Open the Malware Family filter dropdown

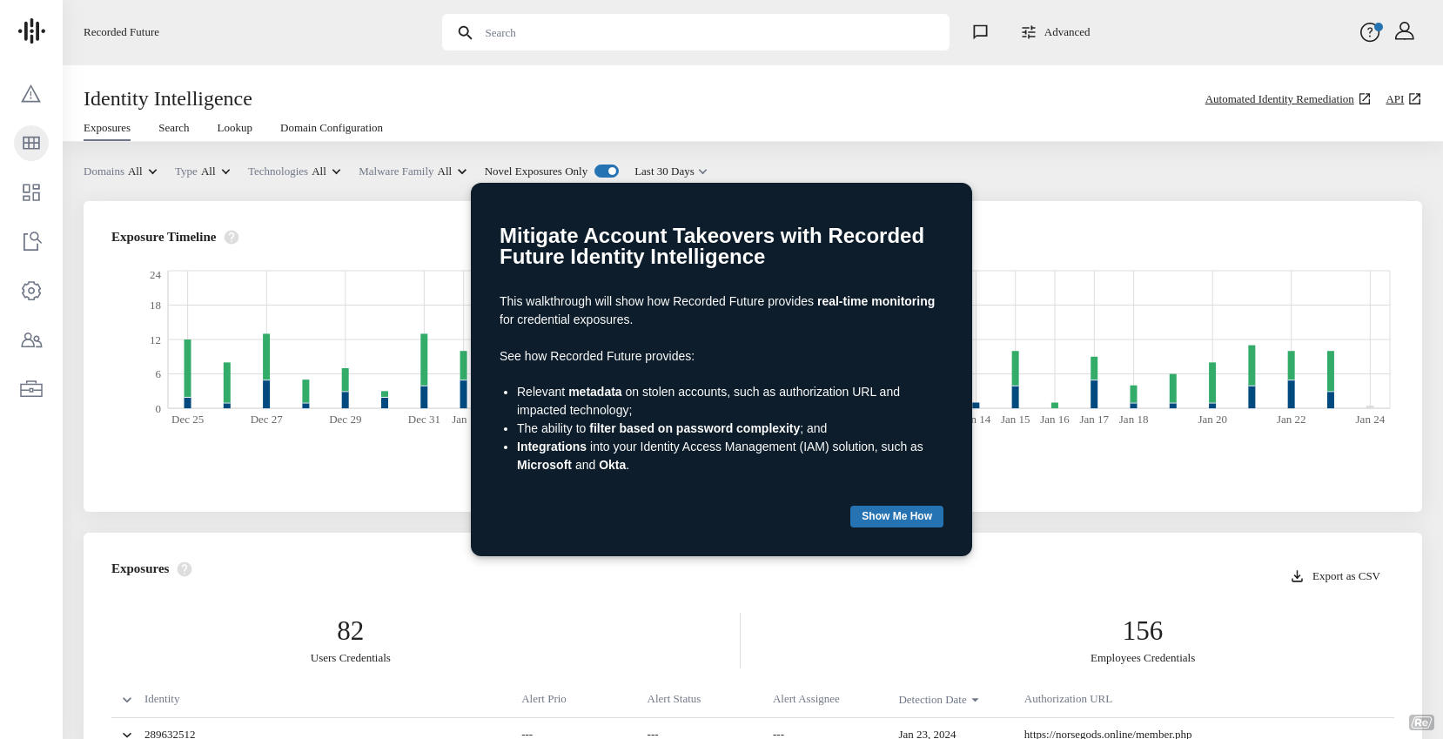[413, 171]
